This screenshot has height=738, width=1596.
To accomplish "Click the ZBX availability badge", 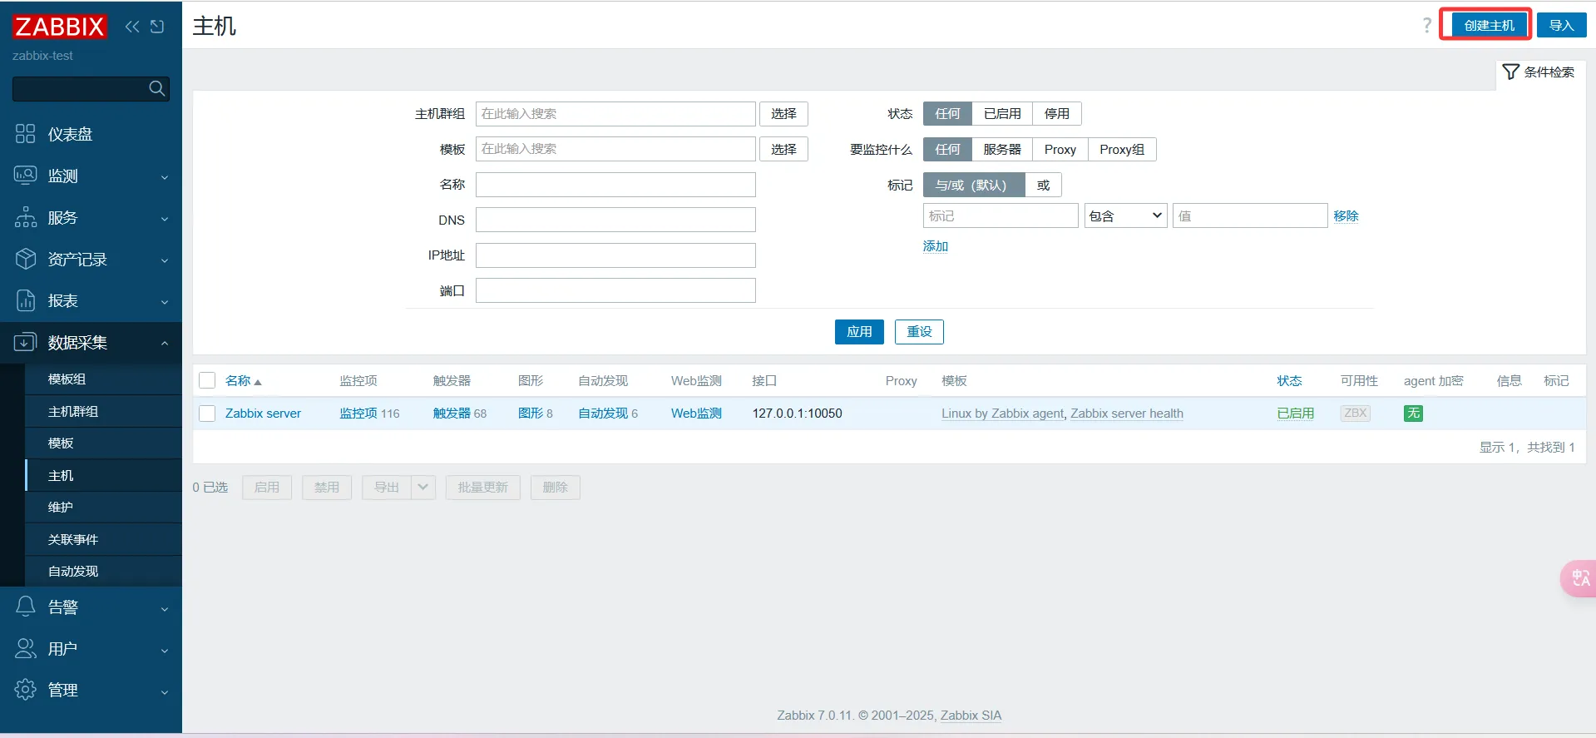I will 1356,413.
